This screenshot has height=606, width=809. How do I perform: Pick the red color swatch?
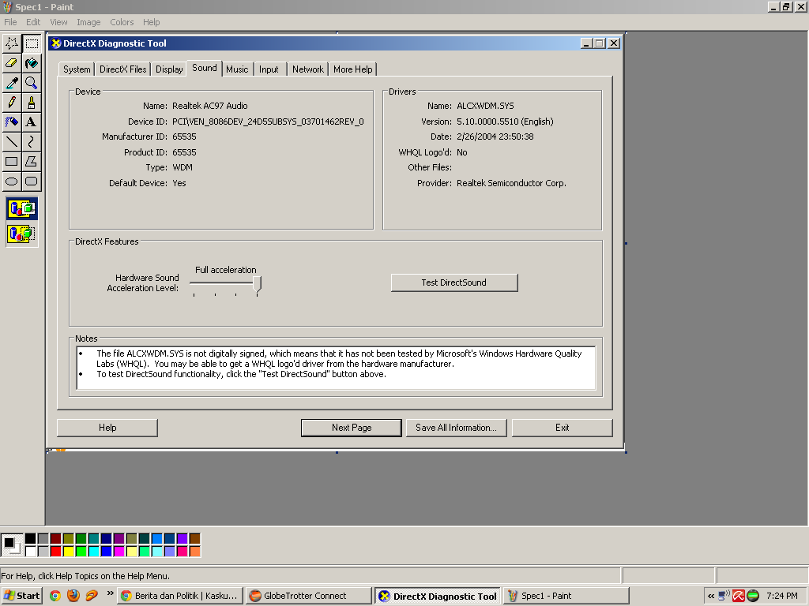tap(56, 552)
